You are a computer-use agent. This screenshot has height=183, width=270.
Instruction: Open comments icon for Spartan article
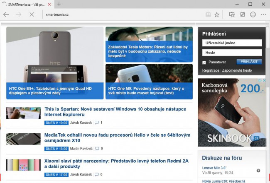point(97,123)
